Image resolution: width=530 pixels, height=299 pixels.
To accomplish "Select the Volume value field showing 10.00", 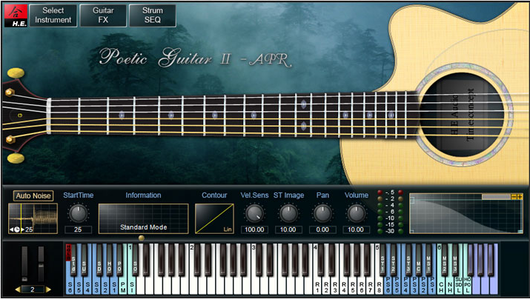I will pos(356,230).
